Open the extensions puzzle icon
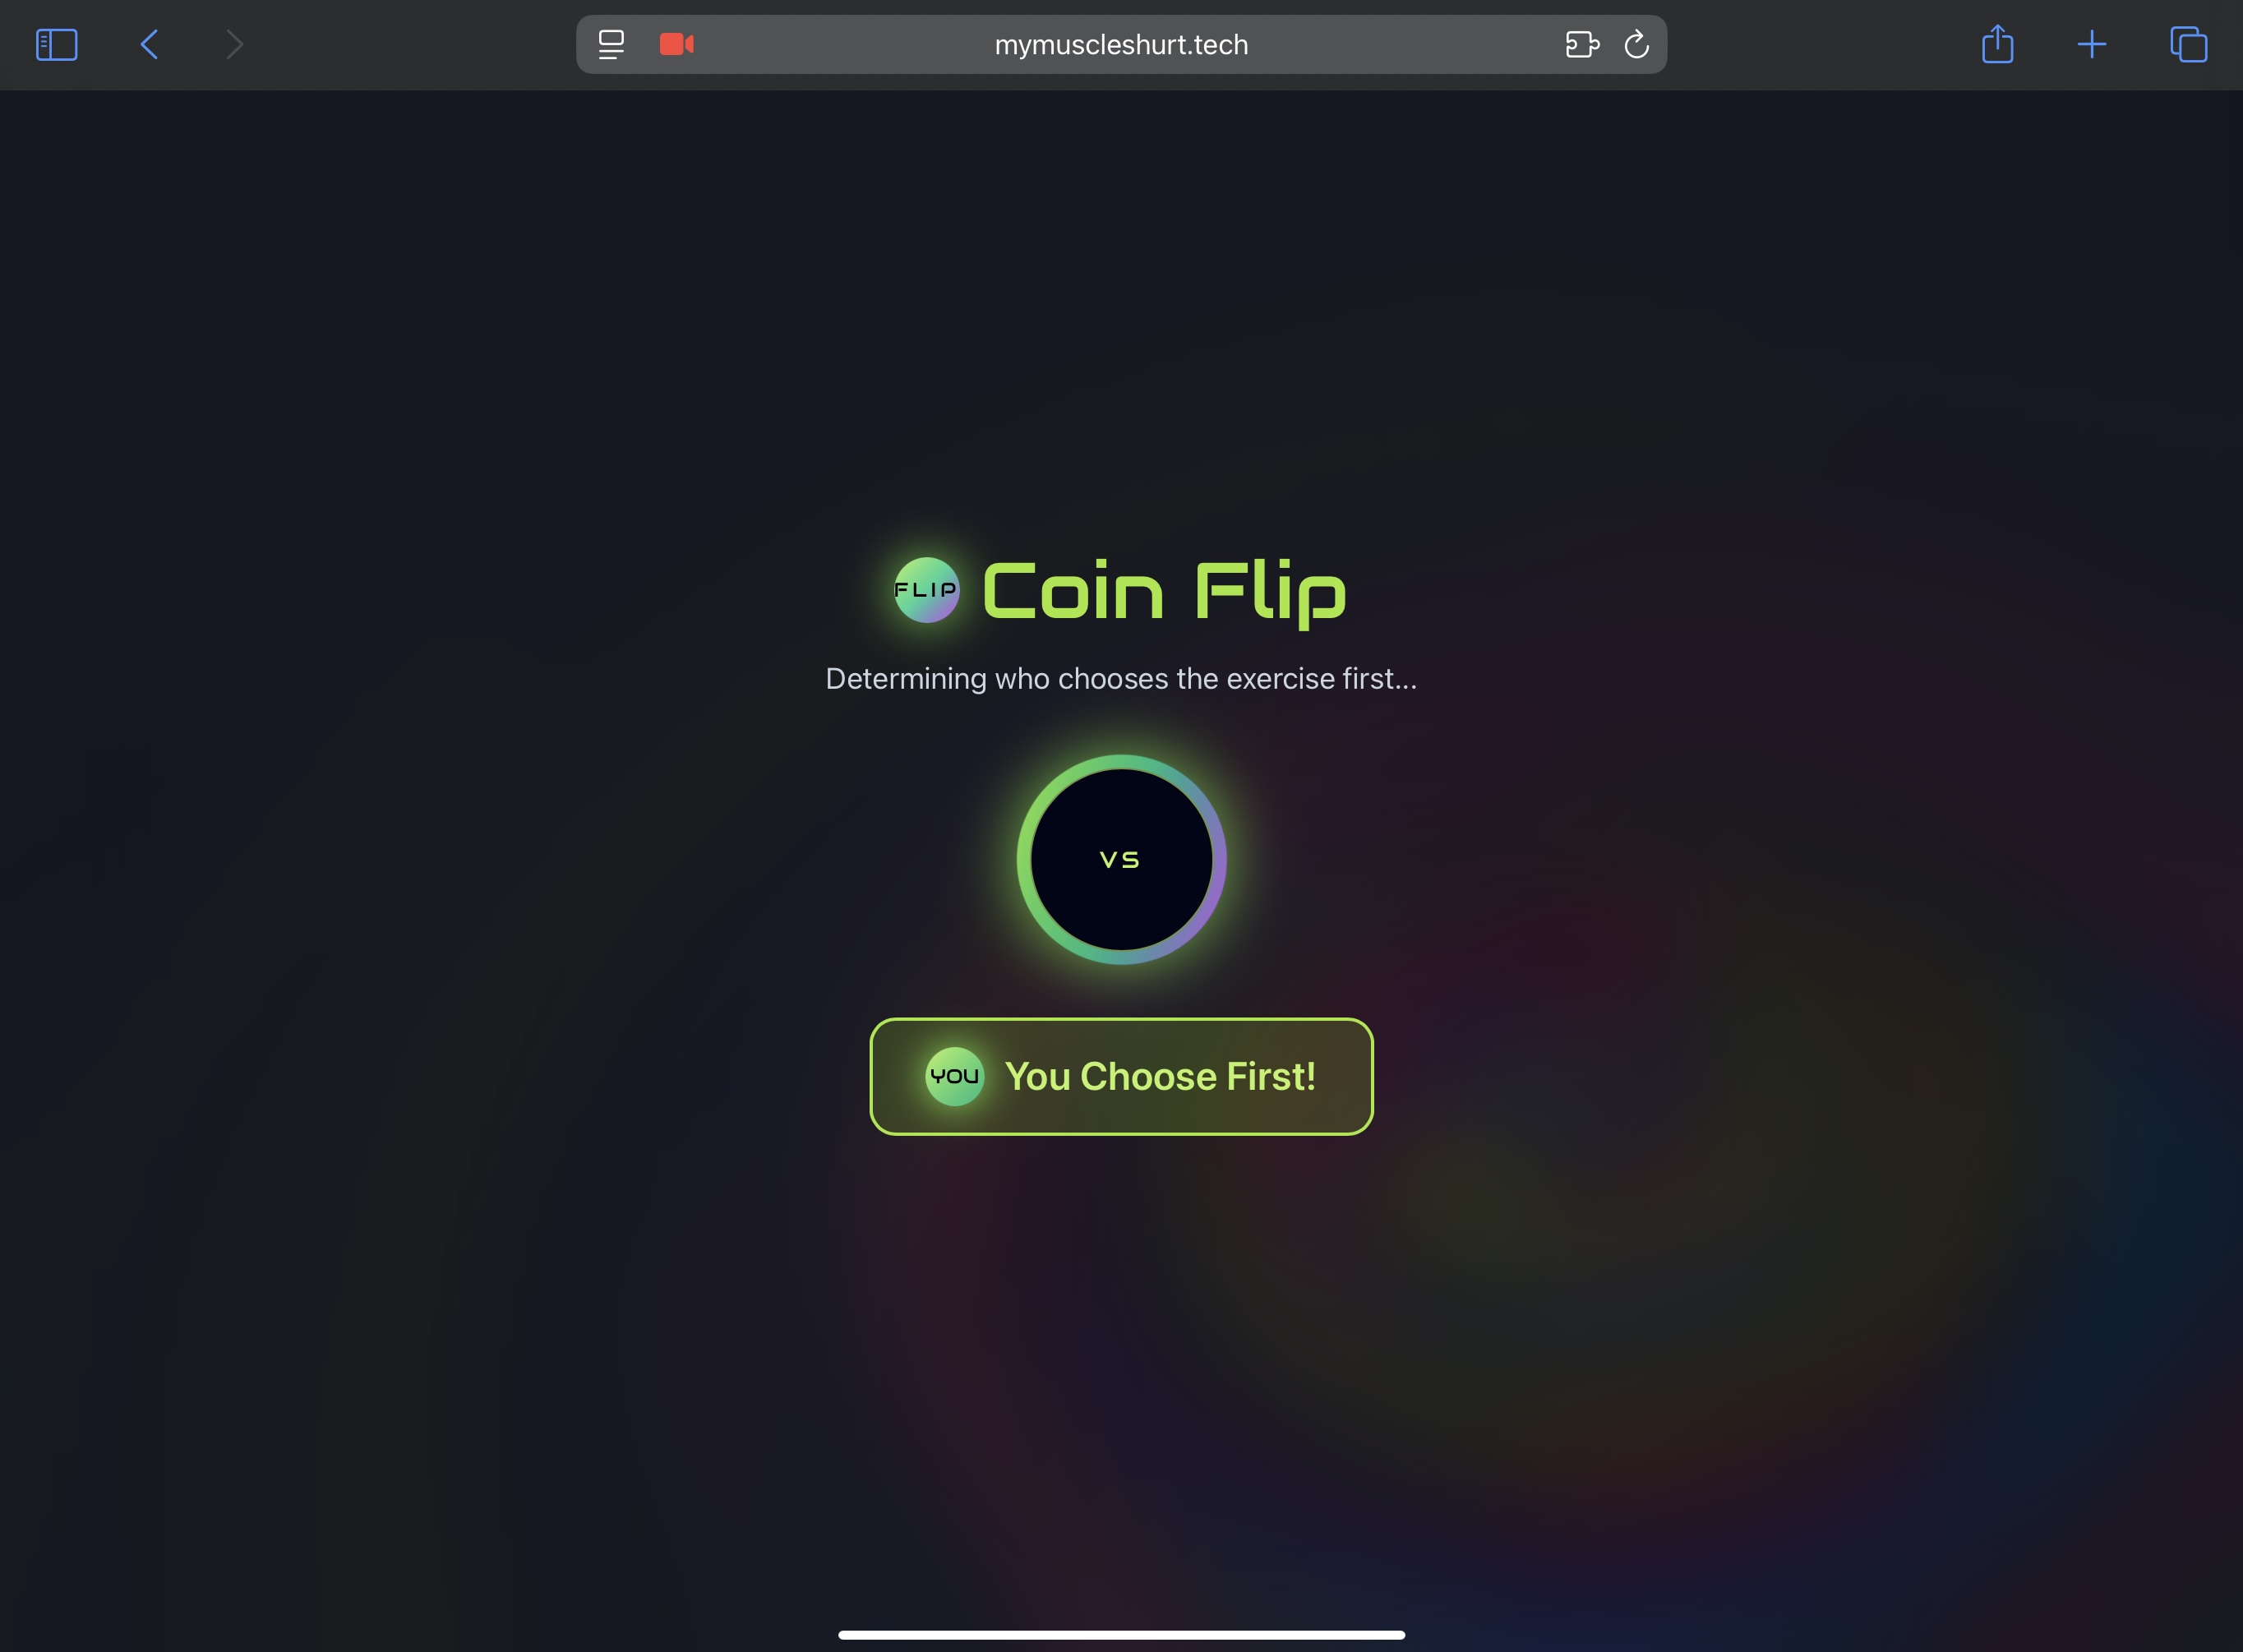The image size is (2243, 1652). pos(1582,44)
